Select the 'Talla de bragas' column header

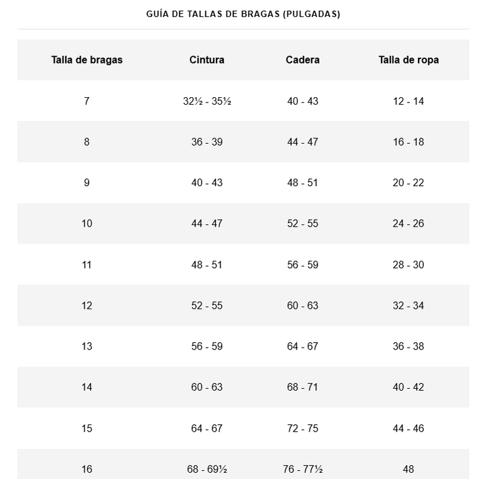pyautogui.click(x=87, y=60)
